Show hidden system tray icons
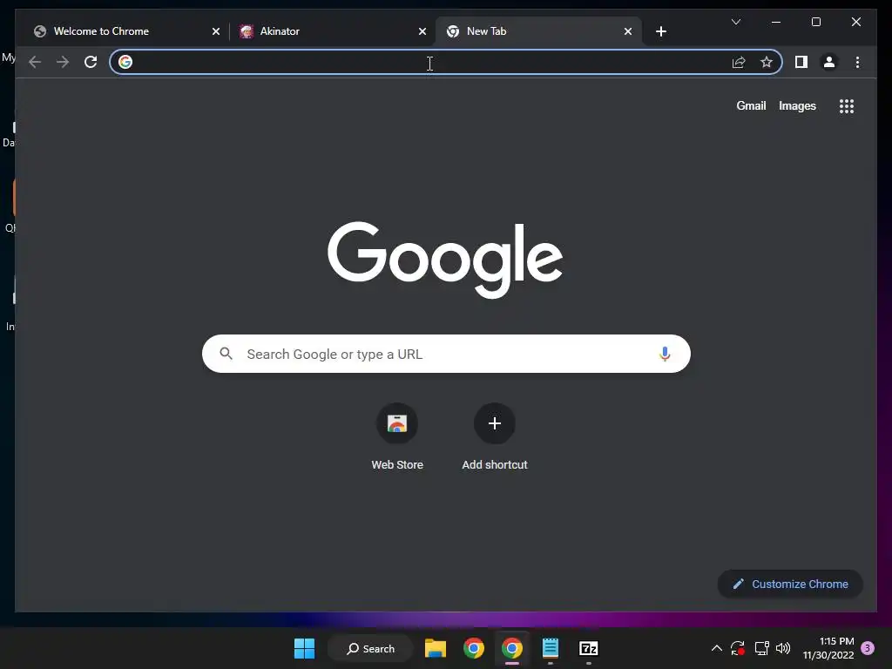This screenshot has height=669, width=892. [x=717, y=648]
